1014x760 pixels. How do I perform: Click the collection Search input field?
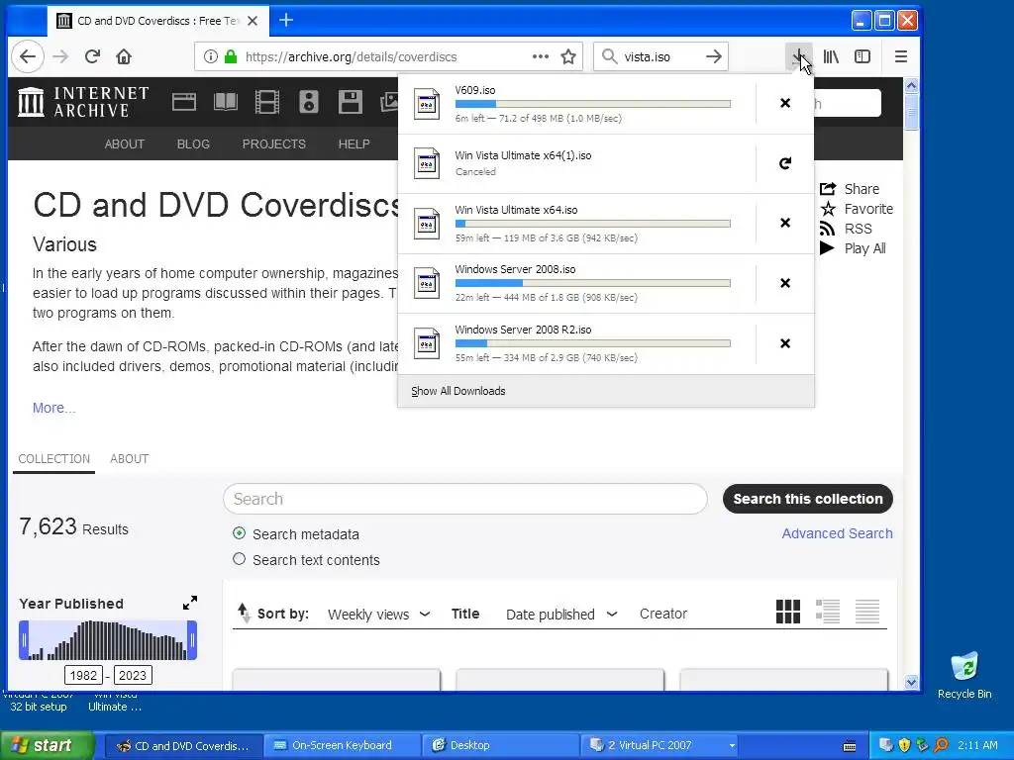(x=465, y=499)
